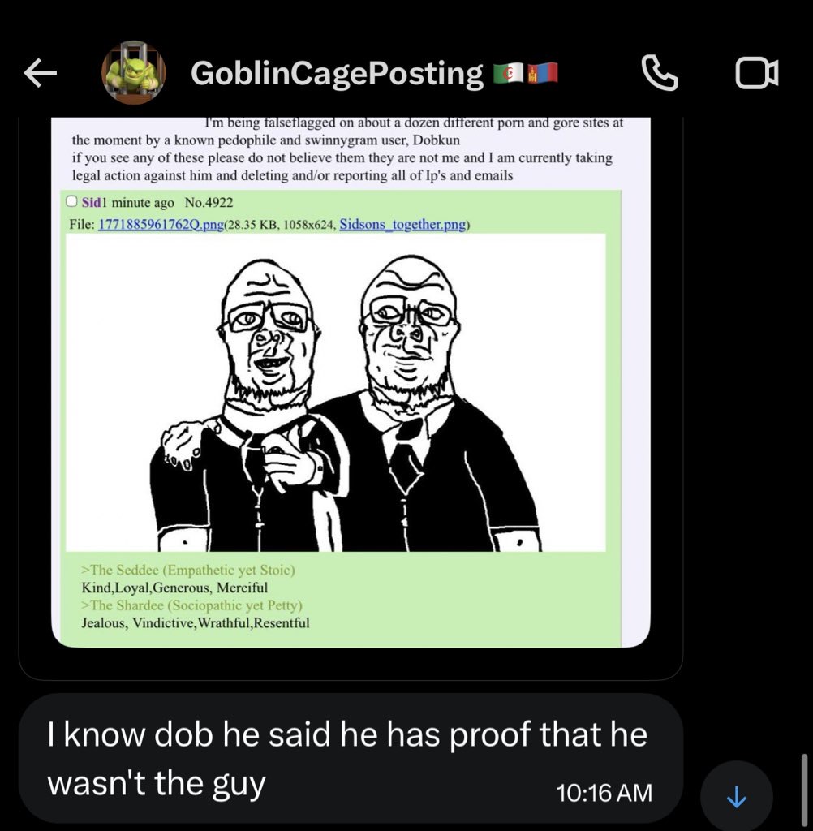Open the two suited men drawing
813x831 pixels.
point(335,392)
